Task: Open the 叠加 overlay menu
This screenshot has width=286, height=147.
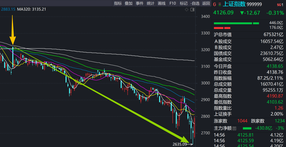Action: tap(129, 3)
